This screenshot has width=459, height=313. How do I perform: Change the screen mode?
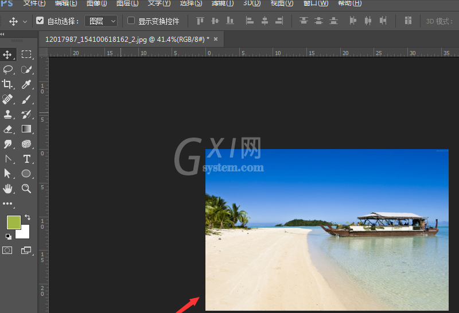coord(26,251)
